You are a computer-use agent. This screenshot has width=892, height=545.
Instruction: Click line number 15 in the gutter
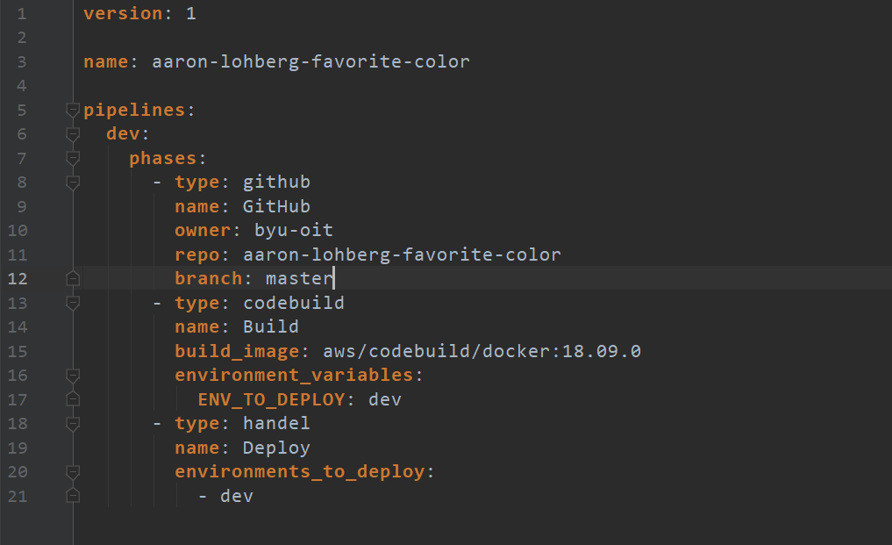[x=18, y=351]
